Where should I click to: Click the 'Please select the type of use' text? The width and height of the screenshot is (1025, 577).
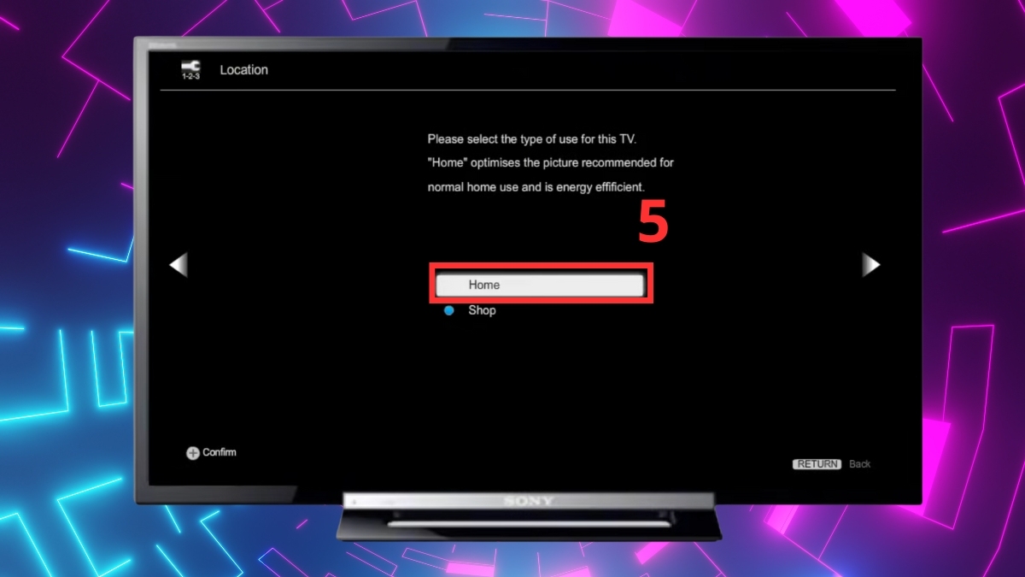pos(531,138)
